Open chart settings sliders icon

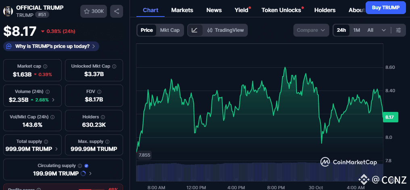click(399, 30)
